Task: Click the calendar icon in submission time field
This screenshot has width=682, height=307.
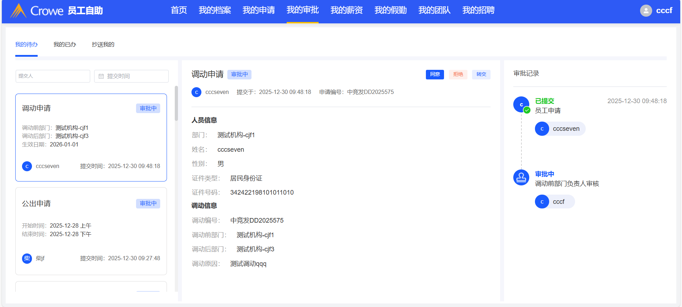Action: point(101,76)
